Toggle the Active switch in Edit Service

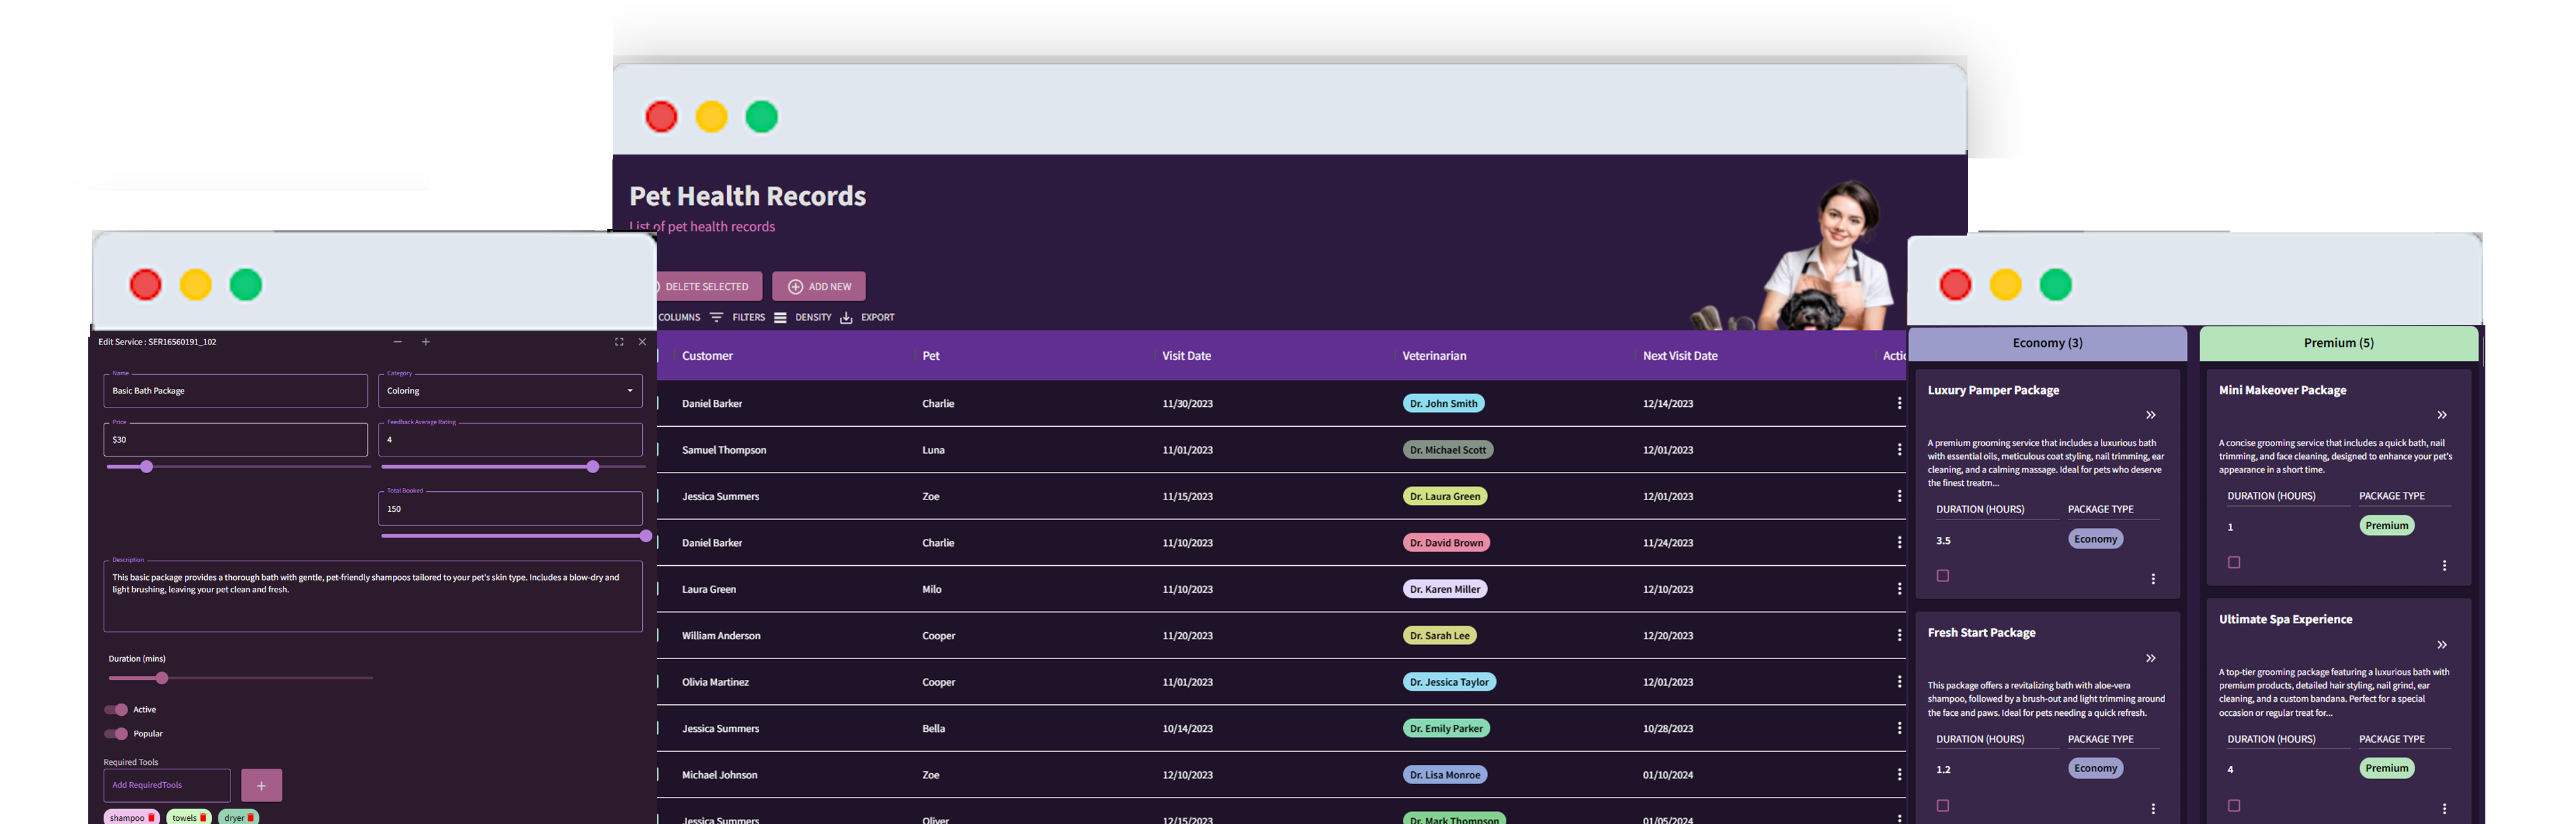tap(116, 710)
